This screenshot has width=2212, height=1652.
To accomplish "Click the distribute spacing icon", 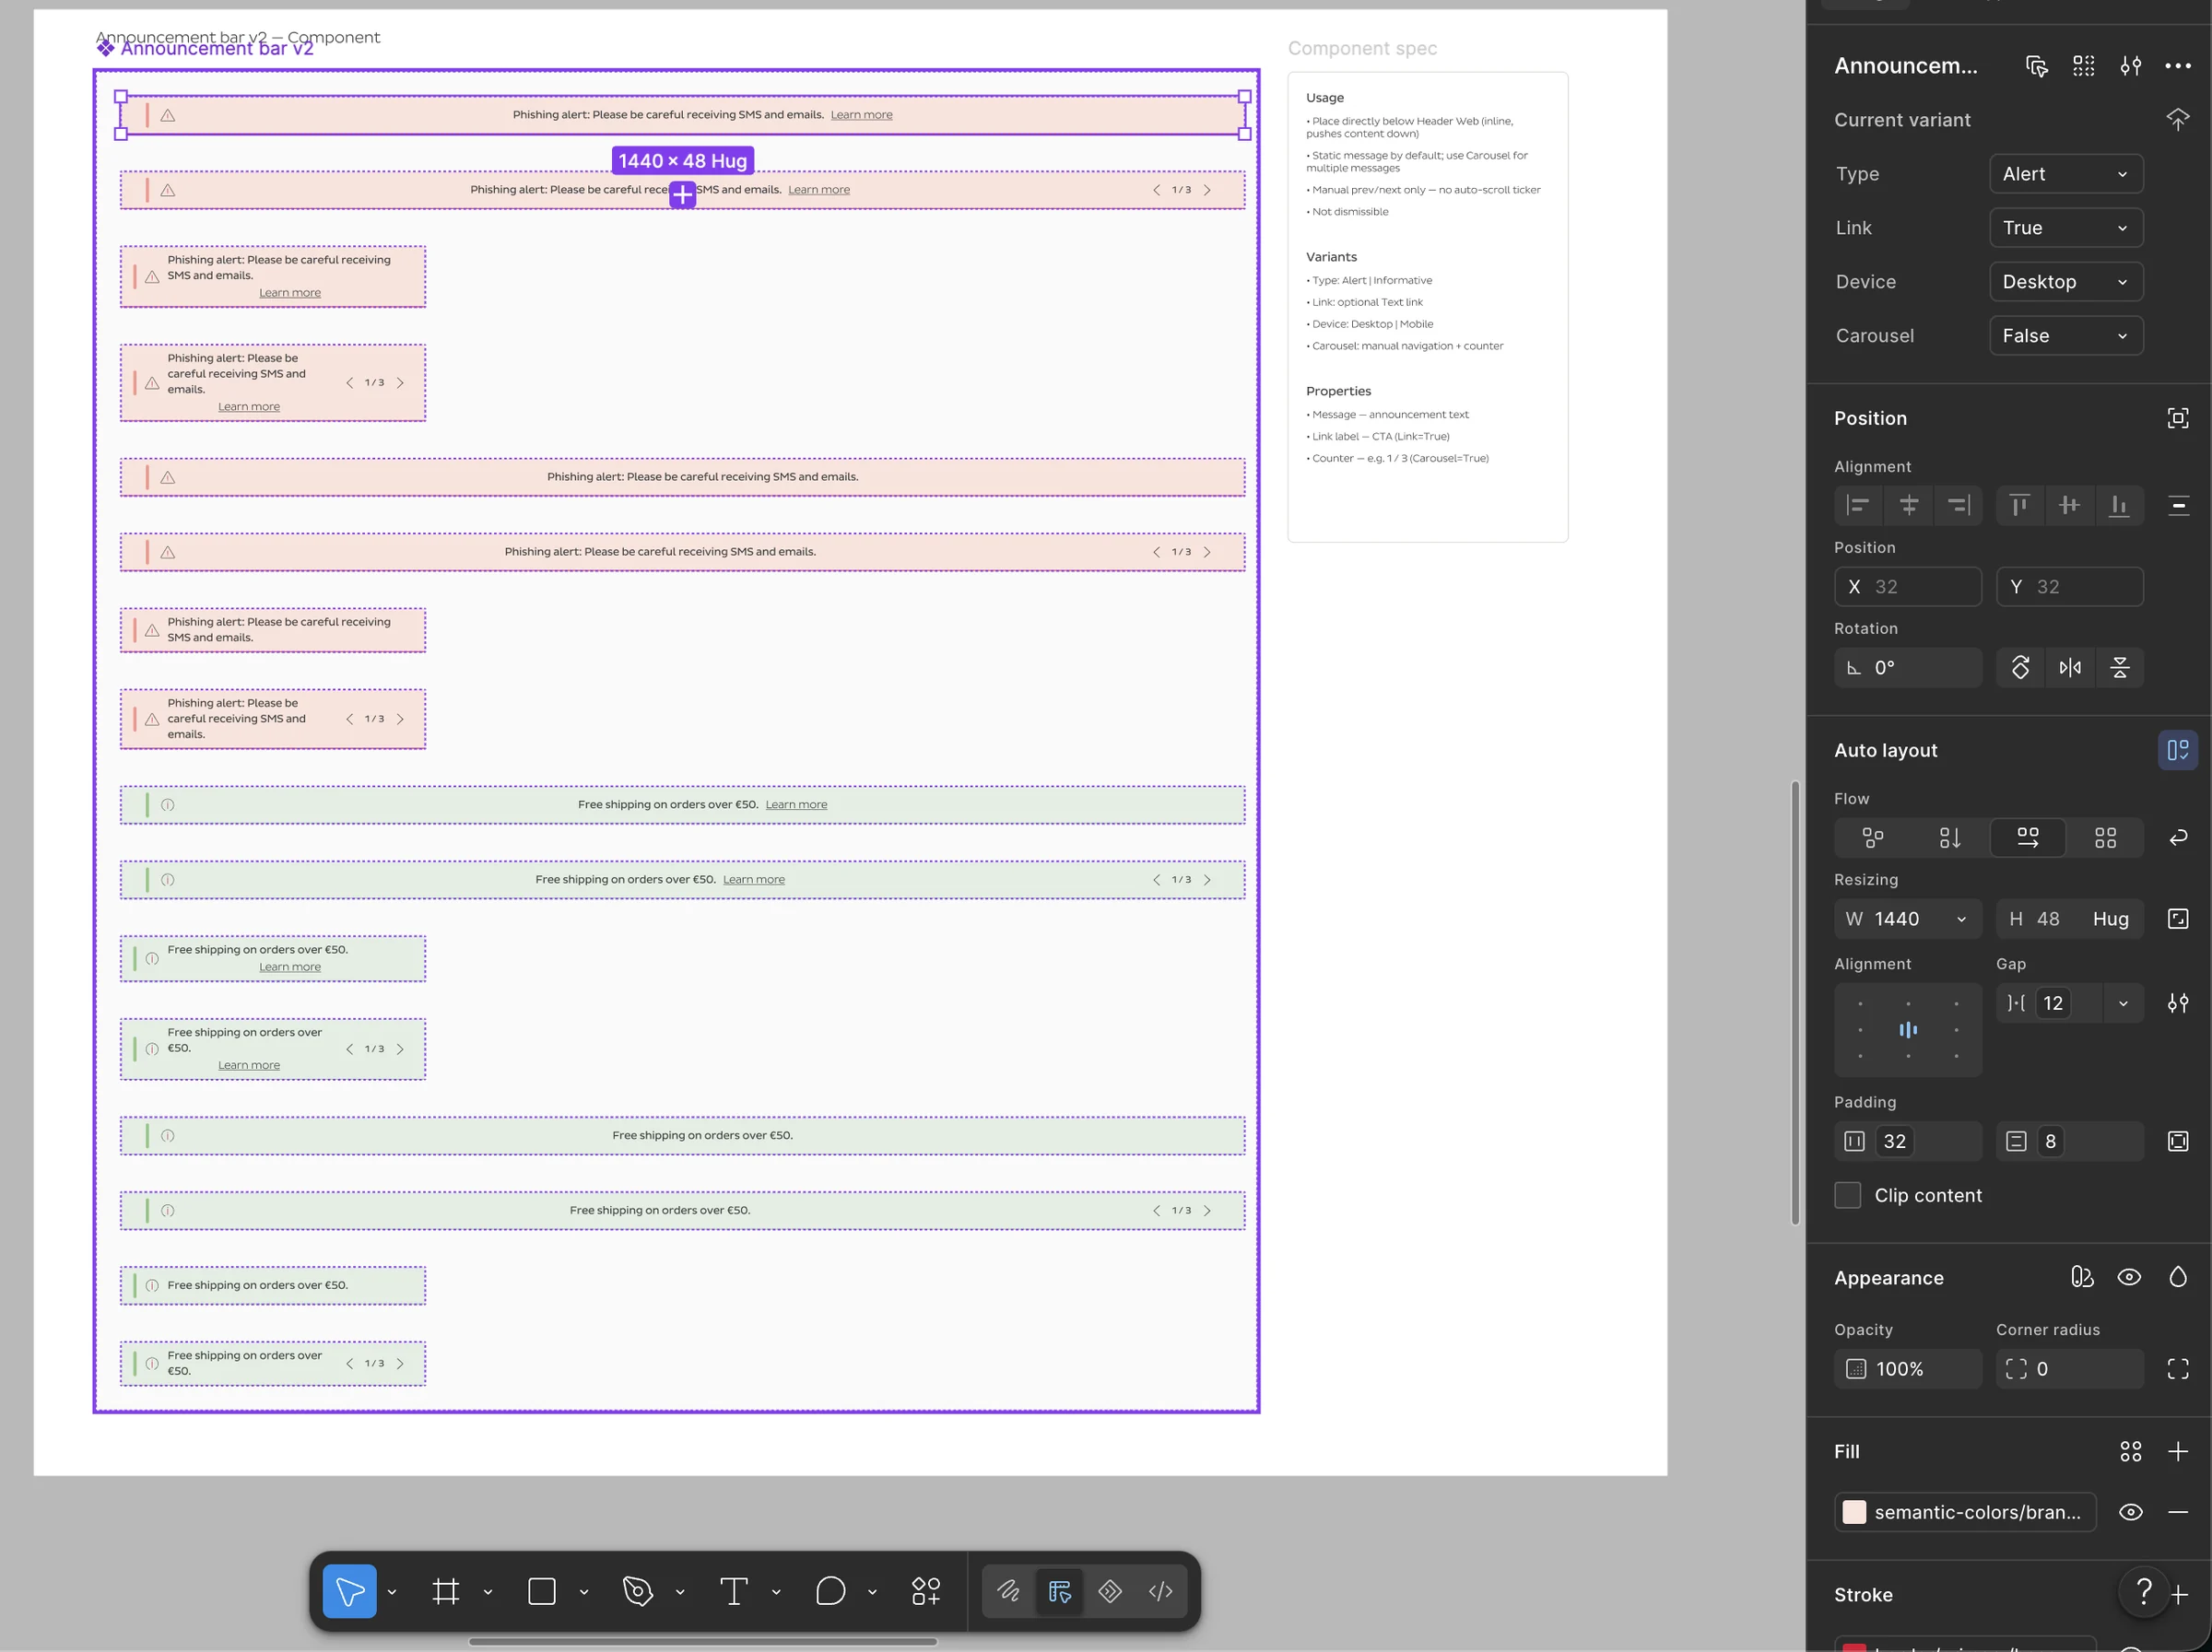I will (2178, 506).
